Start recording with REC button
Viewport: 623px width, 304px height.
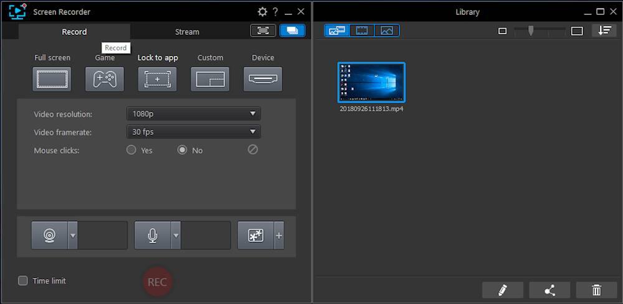tap(158, 282)
